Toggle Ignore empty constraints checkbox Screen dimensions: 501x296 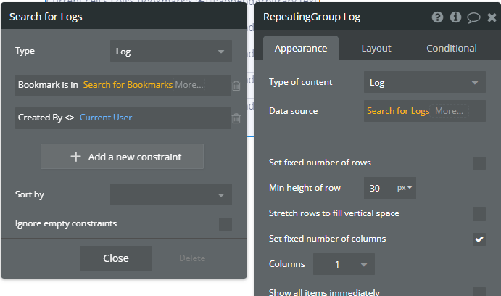[225, 223]
